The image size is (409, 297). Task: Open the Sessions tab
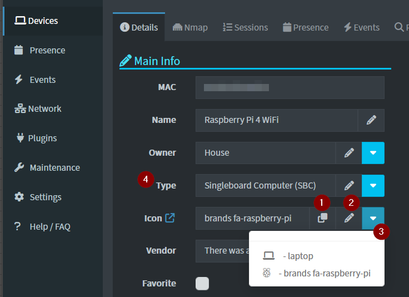245,27
